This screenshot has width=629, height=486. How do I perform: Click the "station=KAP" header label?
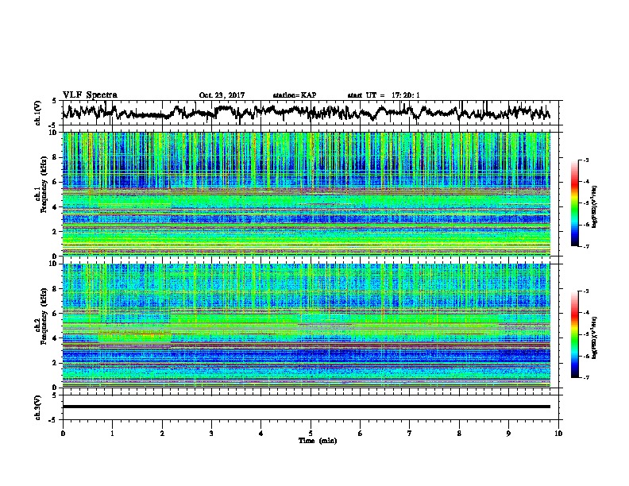295,95
